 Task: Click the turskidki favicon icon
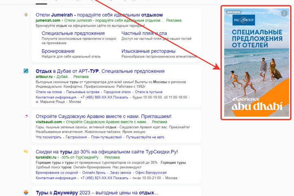click(26, 151)
